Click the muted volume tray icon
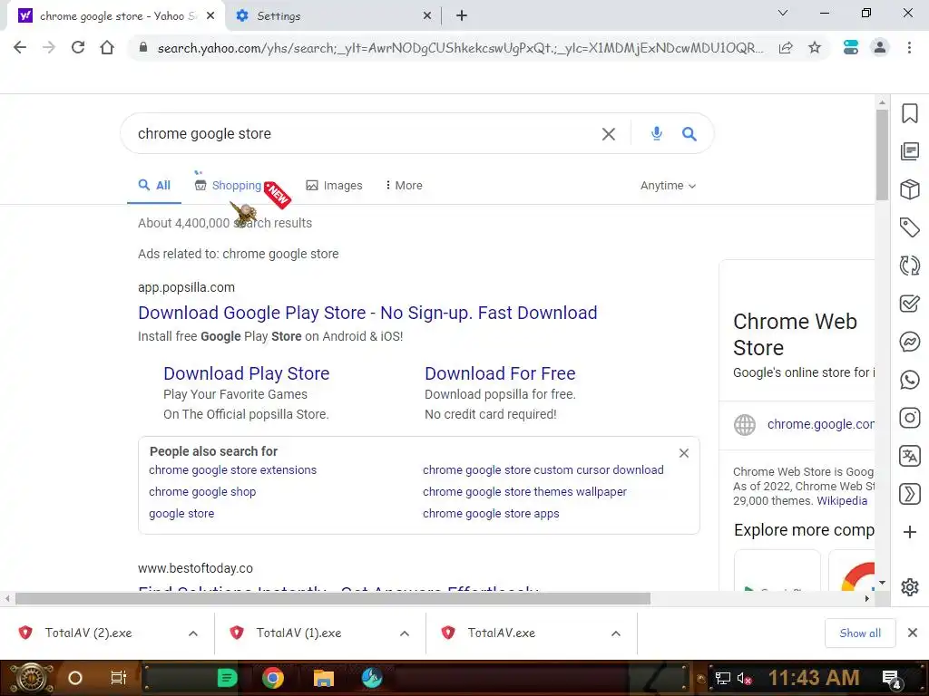This screenshot has width=929, height=696. tap(744, 678)
